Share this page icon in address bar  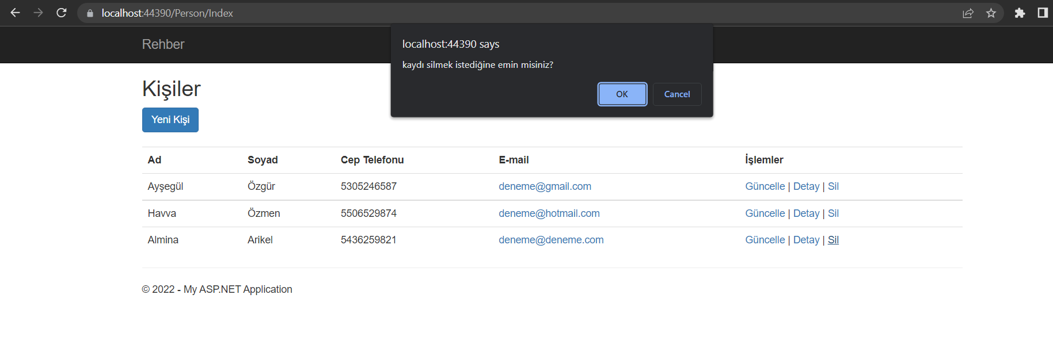coord(968,13)
